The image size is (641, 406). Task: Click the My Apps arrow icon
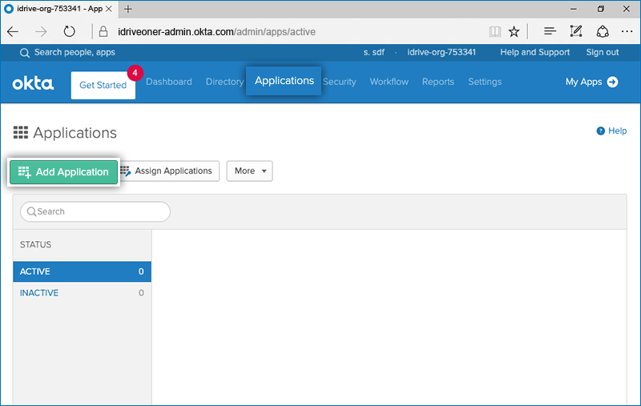point(612,82)
